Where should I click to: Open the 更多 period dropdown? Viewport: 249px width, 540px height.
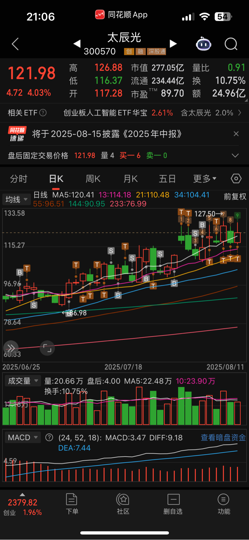click(205, 179)
